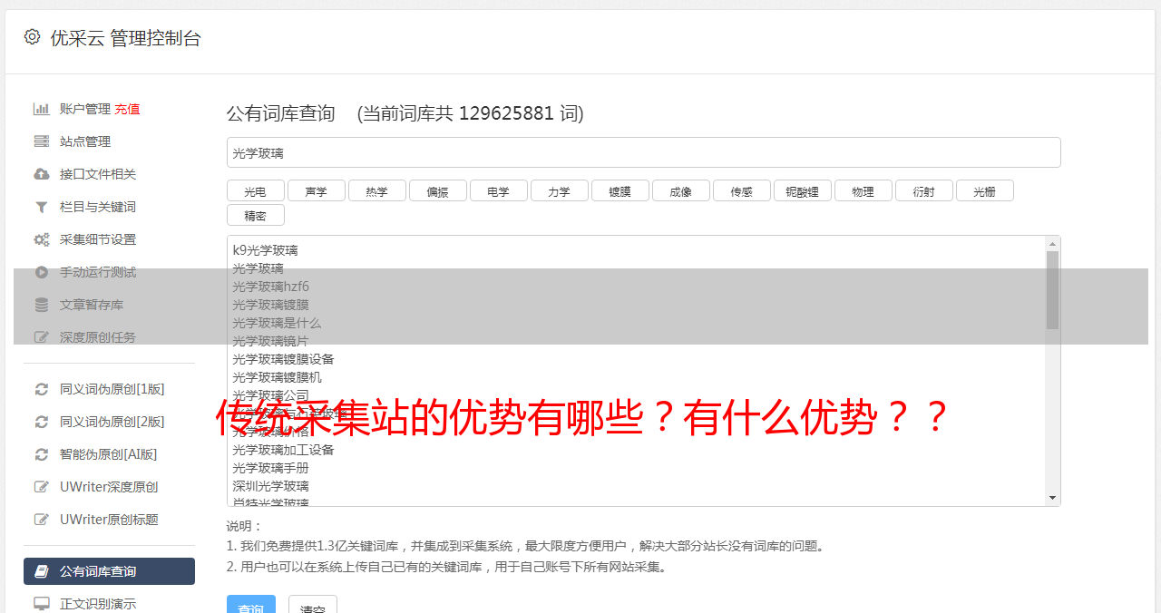Viewport: 1161px width, 613px height.
Task: Select the 站点管理 server icon
Action: (x=42, y=141)
